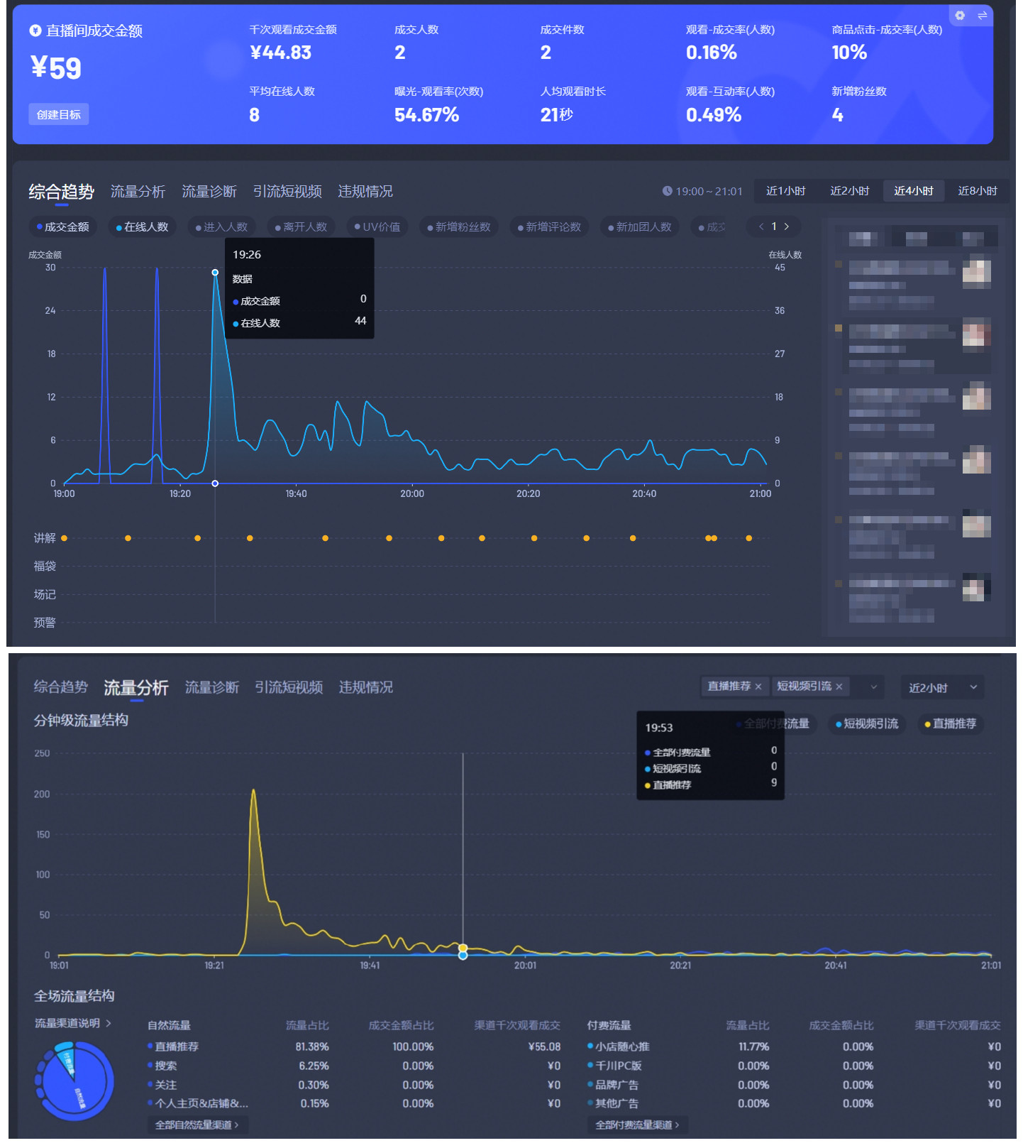The image size is (1023, 1148).
Task: Click the yen icon beside 直播间成交金额
Action: 35,31
